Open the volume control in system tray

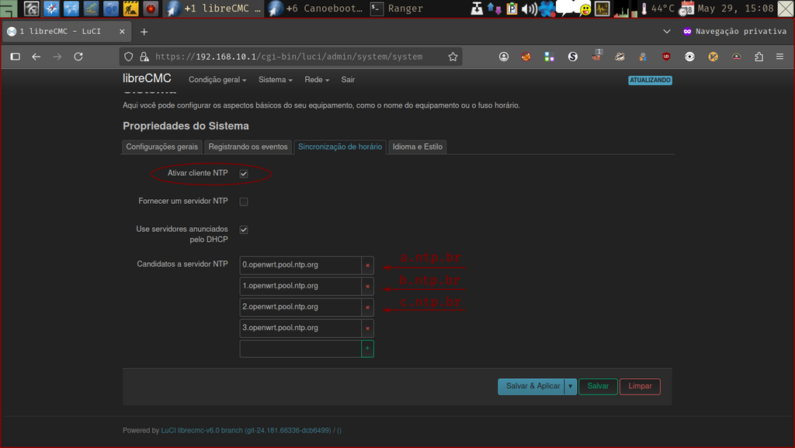(x=528, y=9)
